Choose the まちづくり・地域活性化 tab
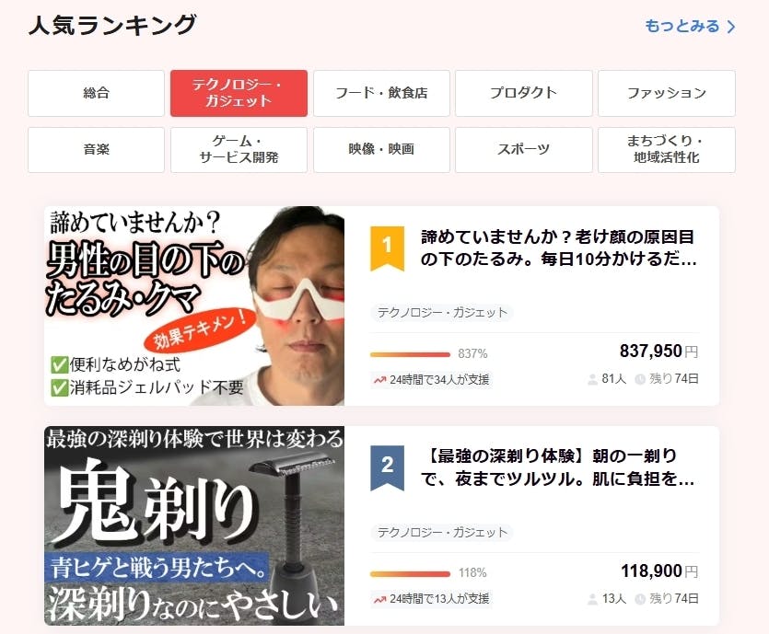769x634 pixels. point(667,150)
